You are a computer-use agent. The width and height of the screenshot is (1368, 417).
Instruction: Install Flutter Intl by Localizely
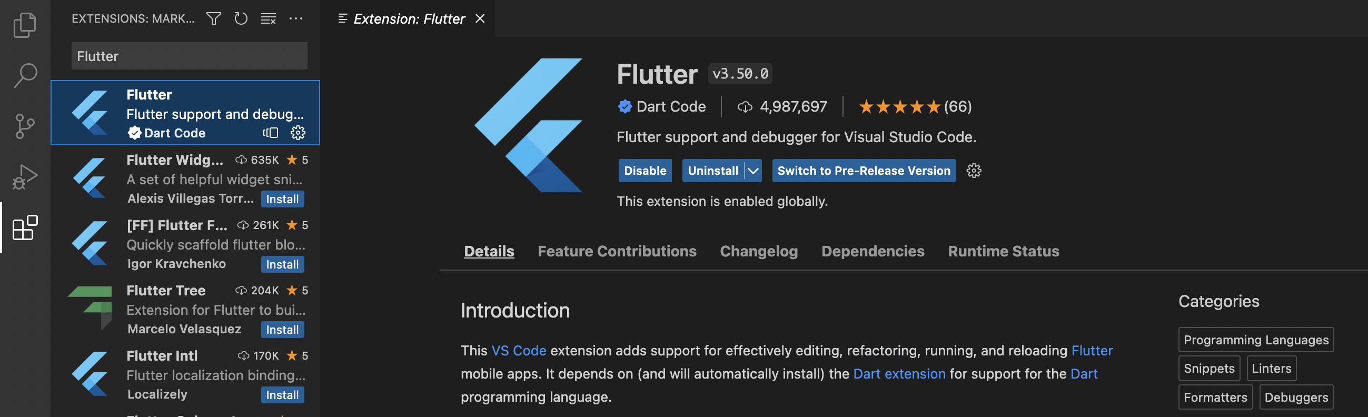pos(283,395)
